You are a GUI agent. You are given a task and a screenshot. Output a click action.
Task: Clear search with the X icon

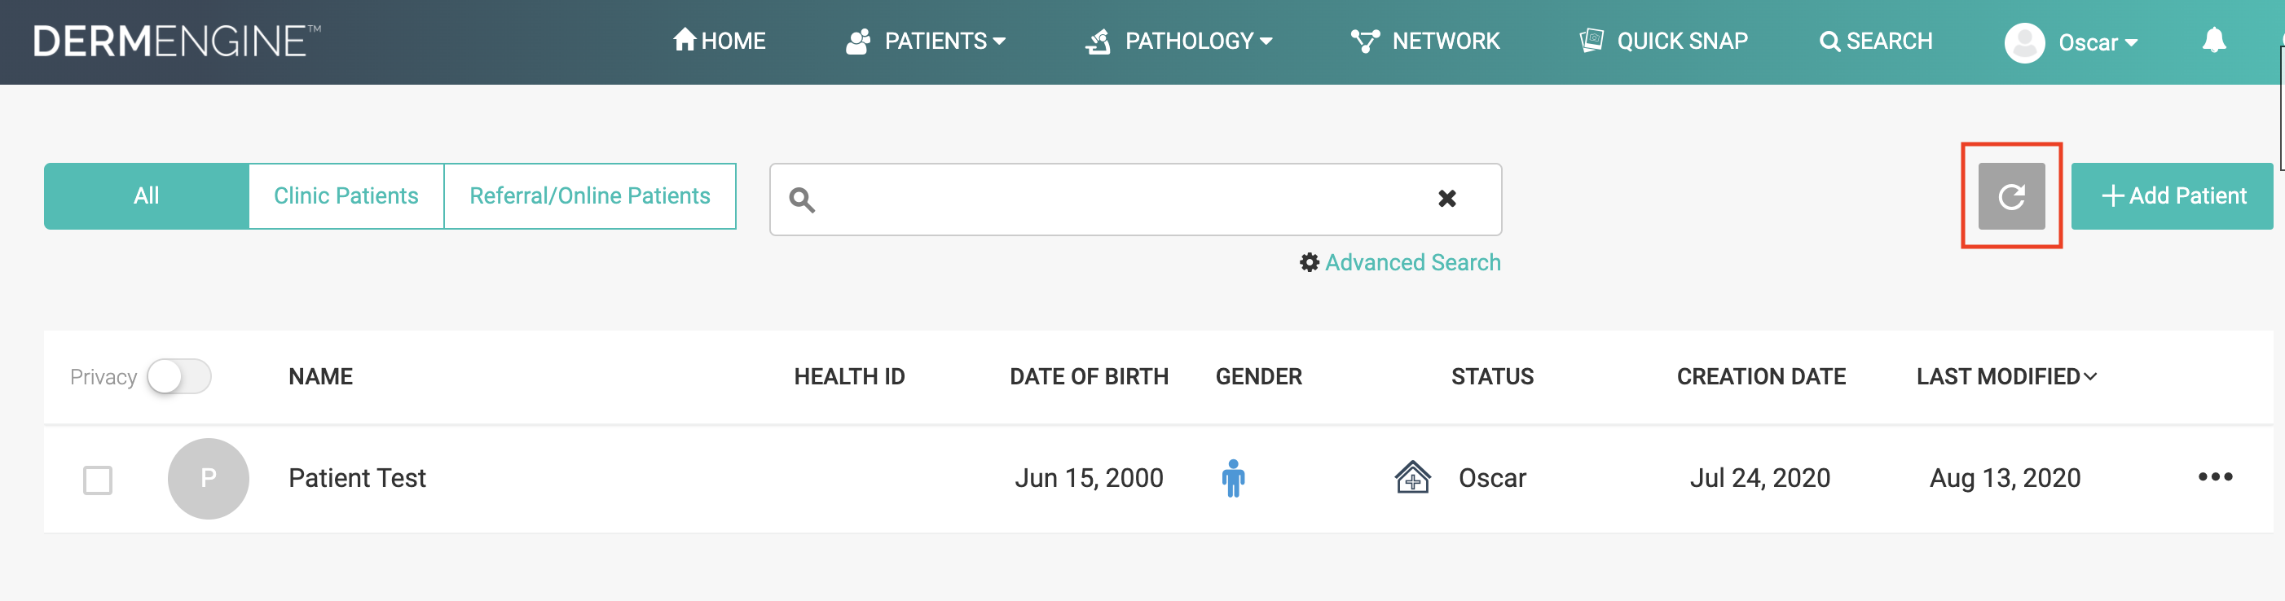(x=1446, y=199)
